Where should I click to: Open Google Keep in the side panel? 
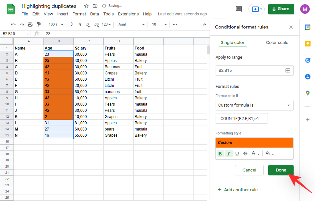tap(307, 43)
